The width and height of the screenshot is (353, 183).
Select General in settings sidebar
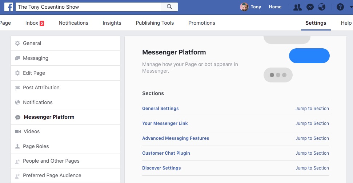tap(65, 43)
